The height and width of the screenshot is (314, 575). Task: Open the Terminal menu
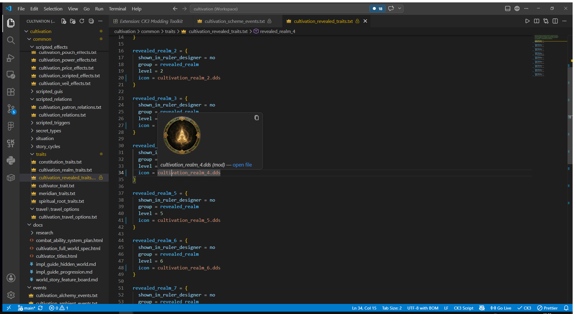pyautogui.click(x=117, y=9)
